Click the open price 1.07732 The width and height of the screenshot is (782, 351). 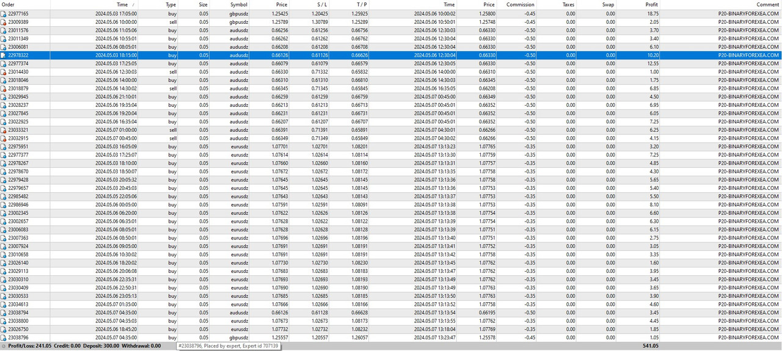[279, 329]
